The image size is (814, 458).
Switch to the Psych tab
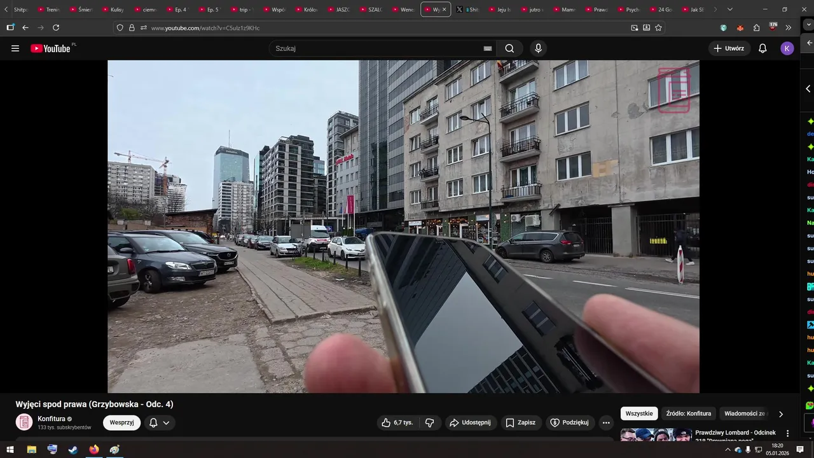click(630, 10)
